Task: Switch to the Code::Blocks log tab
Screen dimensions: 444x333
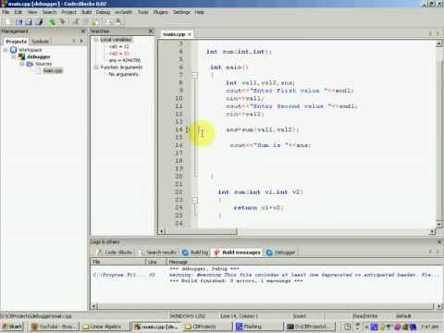Action: 115,253
